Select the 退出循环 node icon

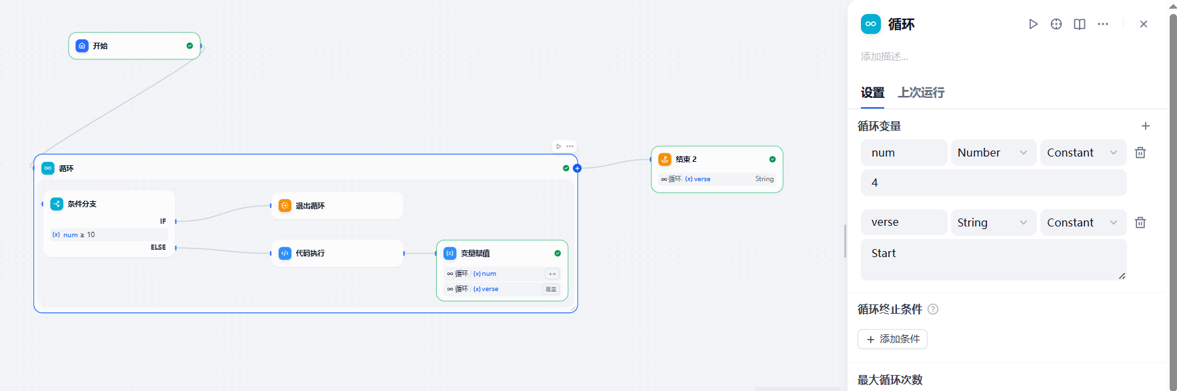point(285,206)
